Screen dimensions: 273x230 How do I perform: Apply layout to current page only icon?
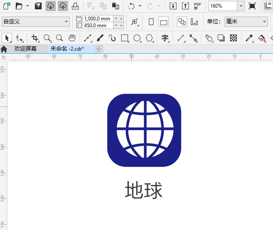click(x=194, y=22)
